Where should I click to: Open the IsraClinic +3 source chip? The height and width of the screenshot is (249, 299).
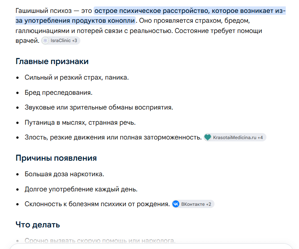(61, 41)
